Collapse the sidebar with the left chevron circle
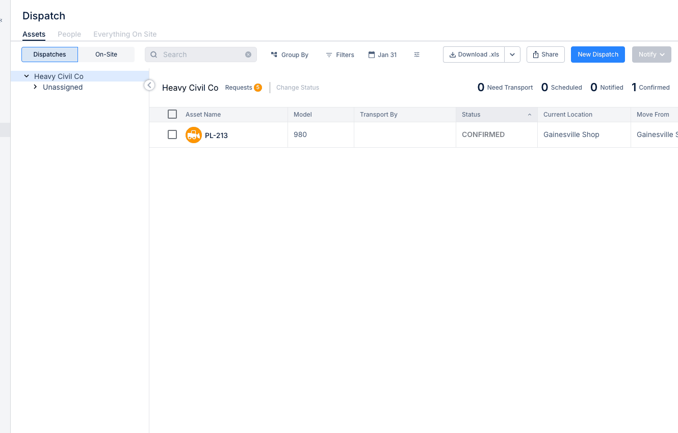Screen dimensions: 678x433 pos(149,85)
